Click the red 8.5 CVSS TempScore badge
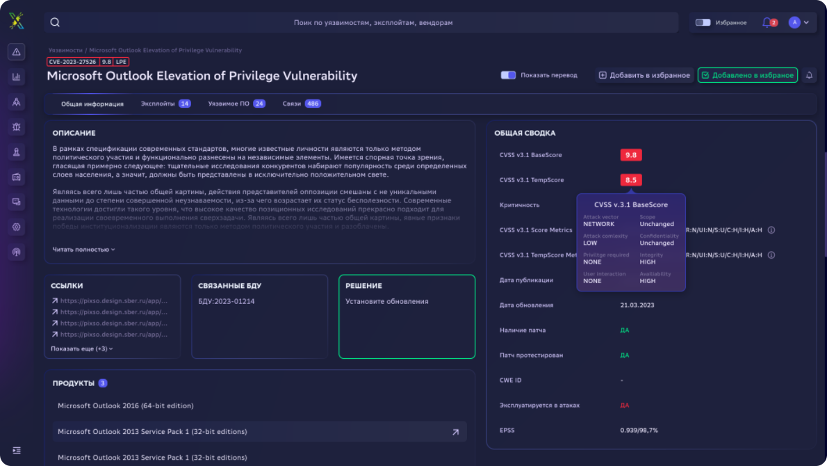The image size is (827, 466). (x=631, y=180)
